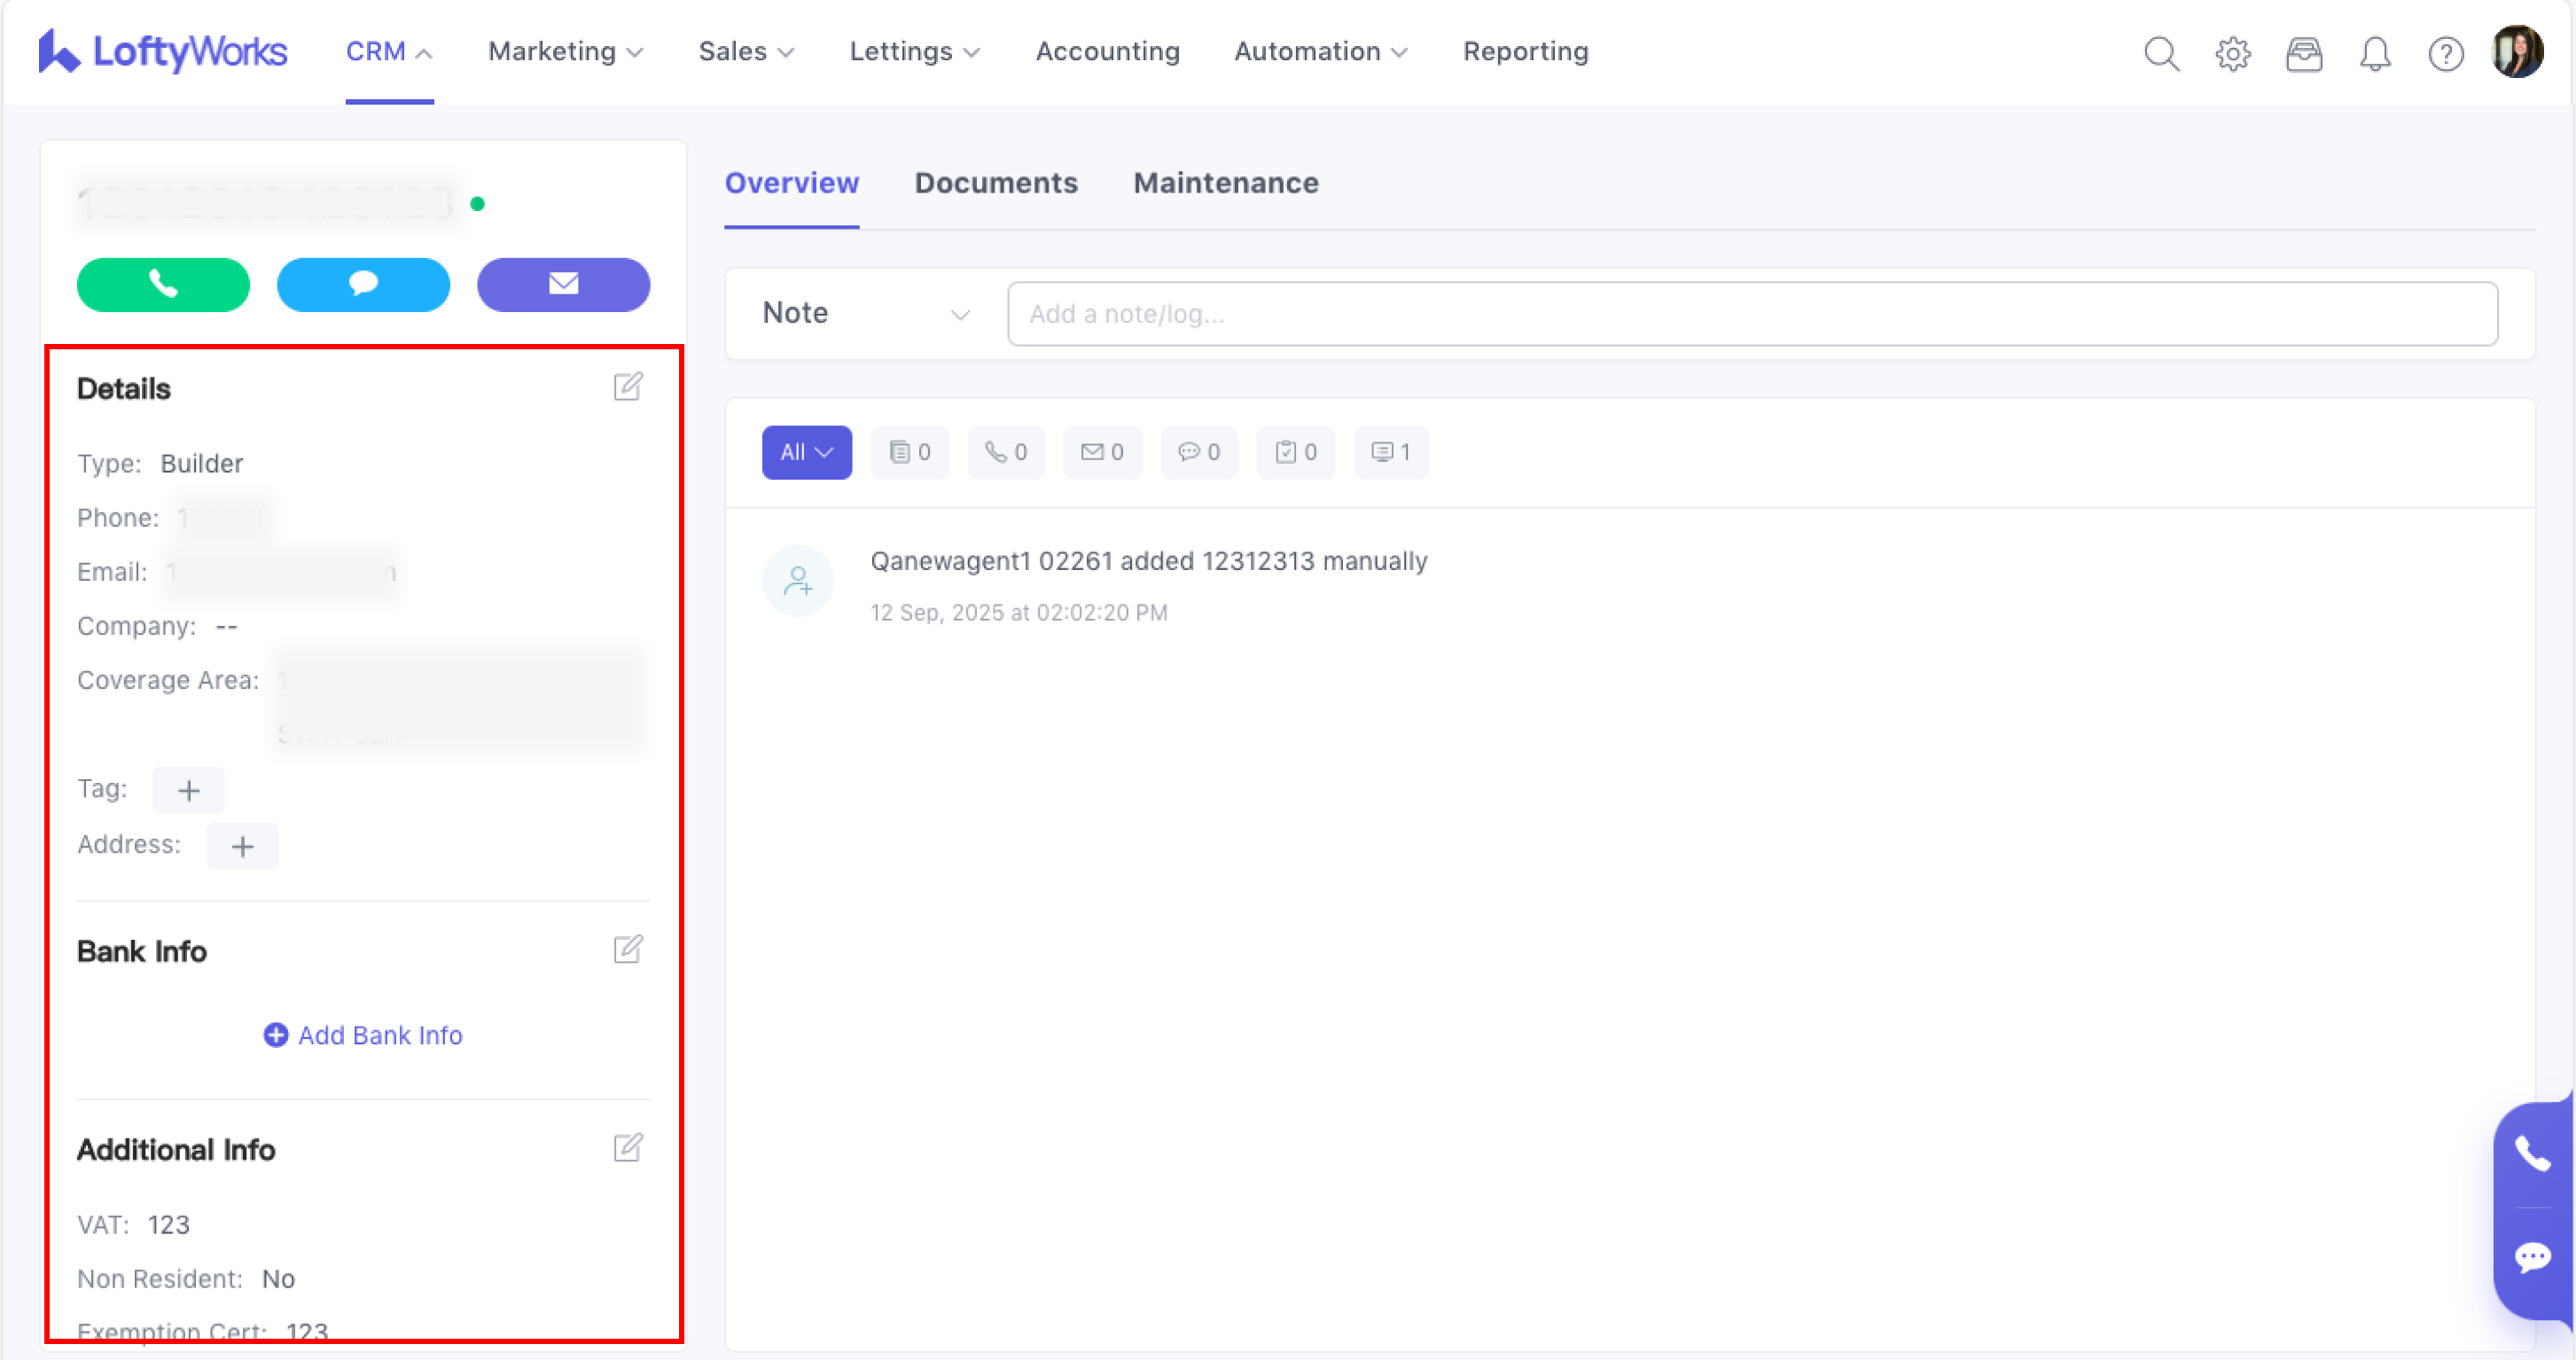Image resolution: width=2576 pixels, height=1360 pixels.
Task: Switch to the Documents tab
Action: pos(995,183)
